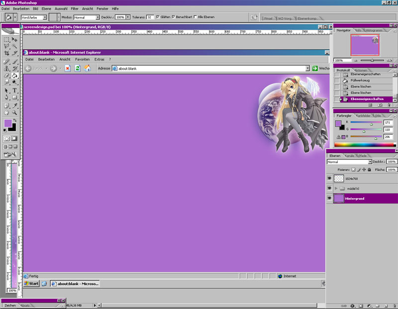Screen dimensions: 398x309
Task: Open the Deckkr. opacity slider arrow
Action: point(128,17)
